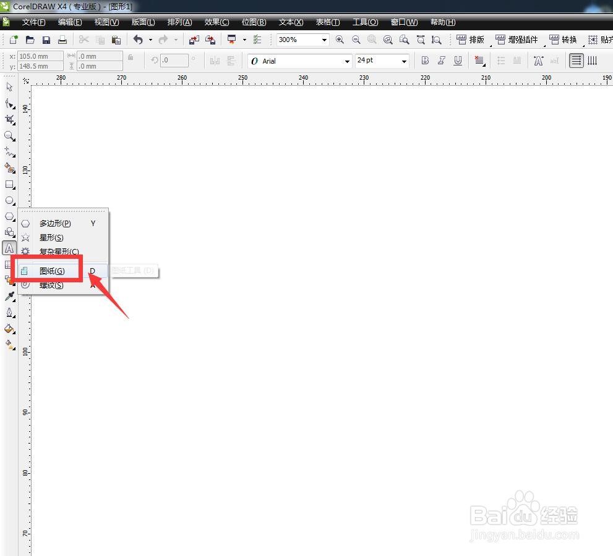The image size is (613, 556).
Task: Open the 编辑(E) menu
Action: pyautogui.click(x=70, y=22)
